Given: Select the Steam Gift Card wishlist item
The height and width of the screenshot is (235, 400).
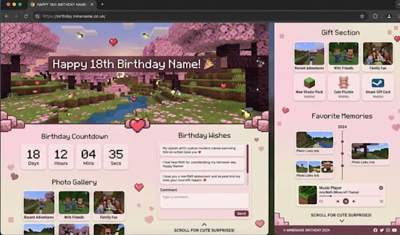Looking at the screenshot, I should (x=378, y=87).
